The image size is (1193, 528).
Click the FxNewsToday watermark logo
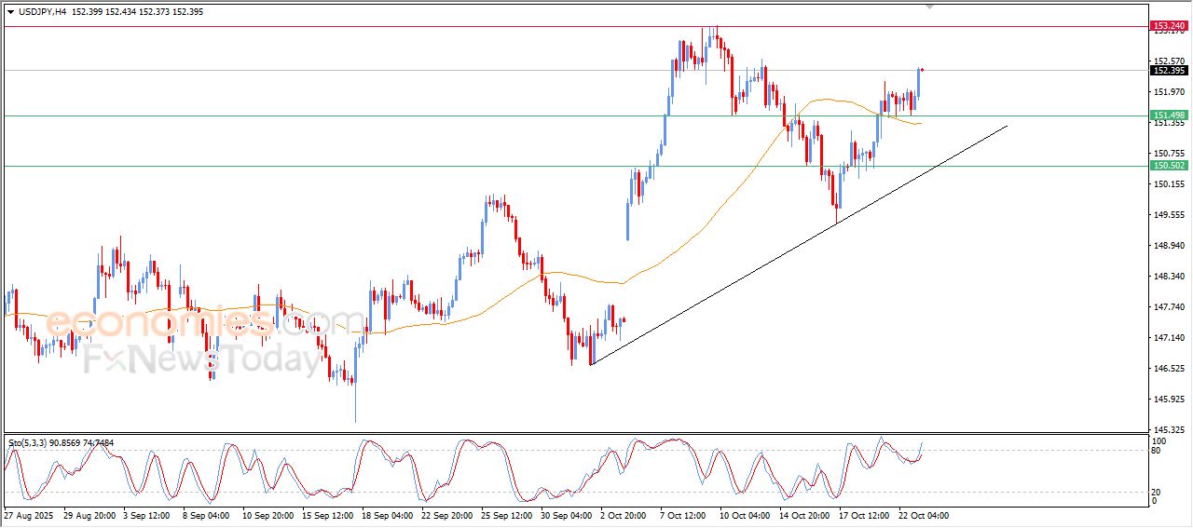pyautogui.click(x=202, y=359)
